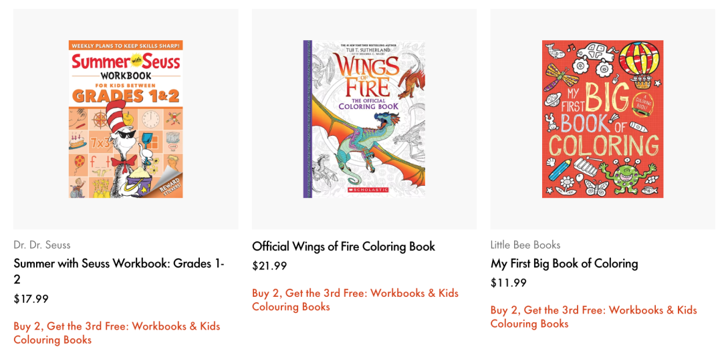Screen dimensions: 722x357
Task: Open My First Big Book of Coloring cover
Action: (603, 119)
